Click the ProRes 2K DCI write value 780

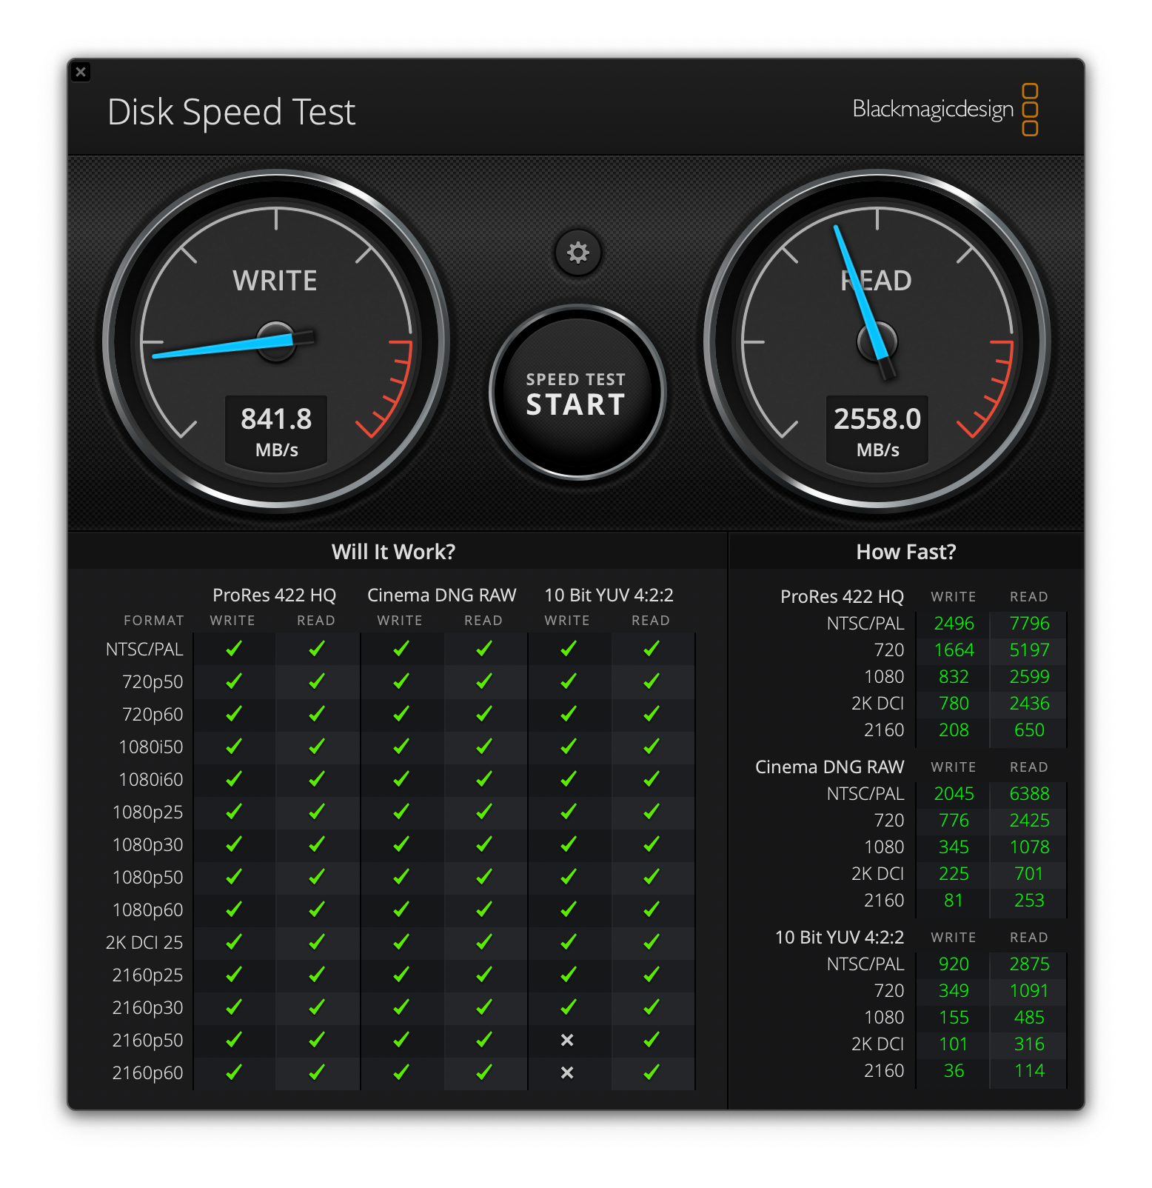tap(954, 704)
